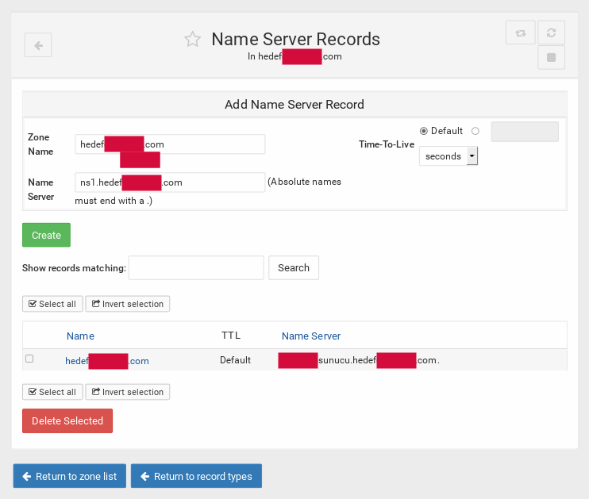Viewport: 589px width, 499px height.
Task: Click Return to zone list button
Action: [70, 476]
